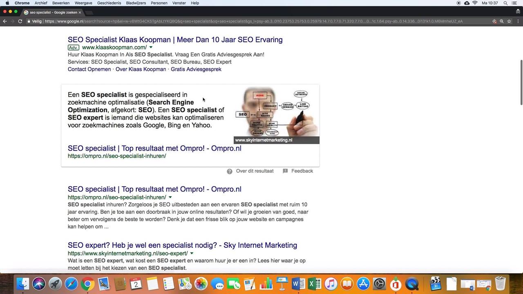Viewport: 523px width, 294px height.
Task: Open App Store from the Dock
Action: point(363,283)
